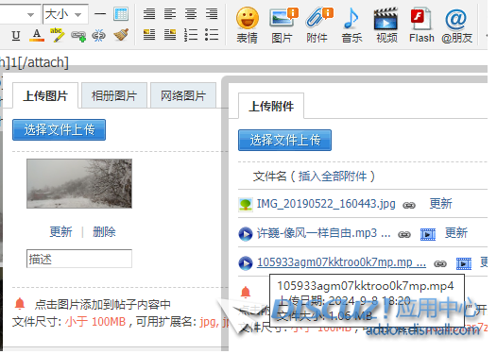Select the 上传附件 tab
497x354 pixels.
pos(271,106)
